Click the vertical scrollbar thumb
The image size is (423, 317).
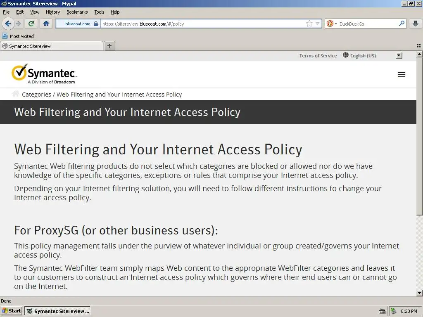point(420,136)
